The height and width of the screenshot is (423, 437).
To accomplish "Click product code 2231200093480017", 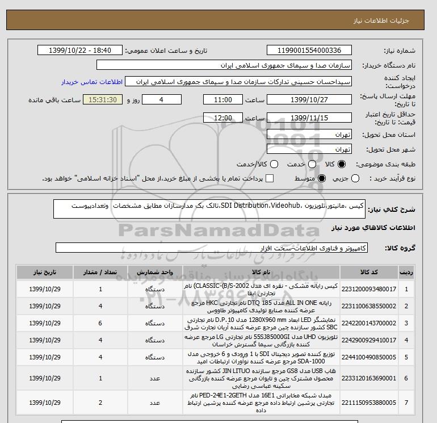I will point(369,289).
